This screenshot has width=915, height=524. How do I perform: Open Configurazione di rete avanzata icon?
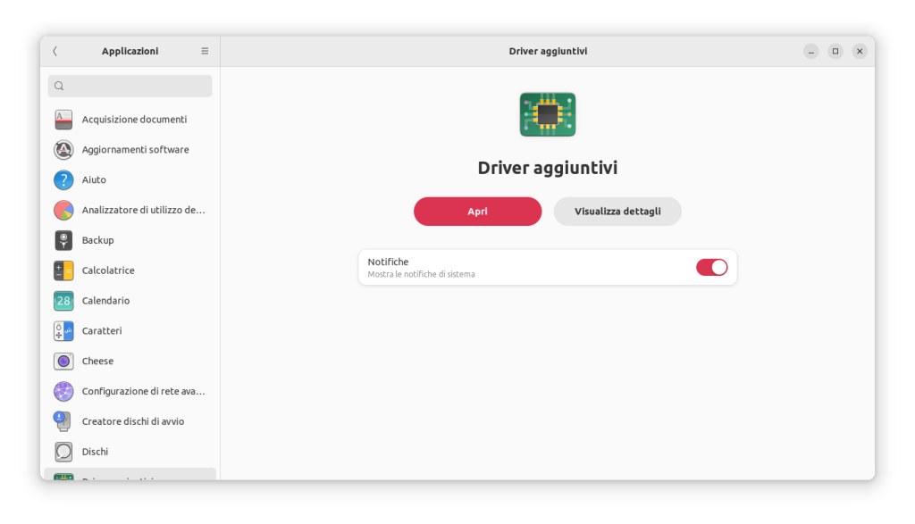point(63,391)
